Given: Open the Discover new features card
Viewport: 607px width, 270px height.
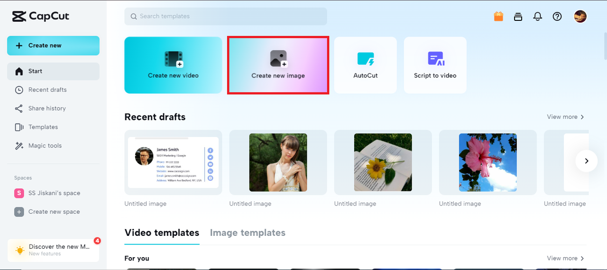Looking at the screenshot, I should pyautogui.click(x=53, y=250).
